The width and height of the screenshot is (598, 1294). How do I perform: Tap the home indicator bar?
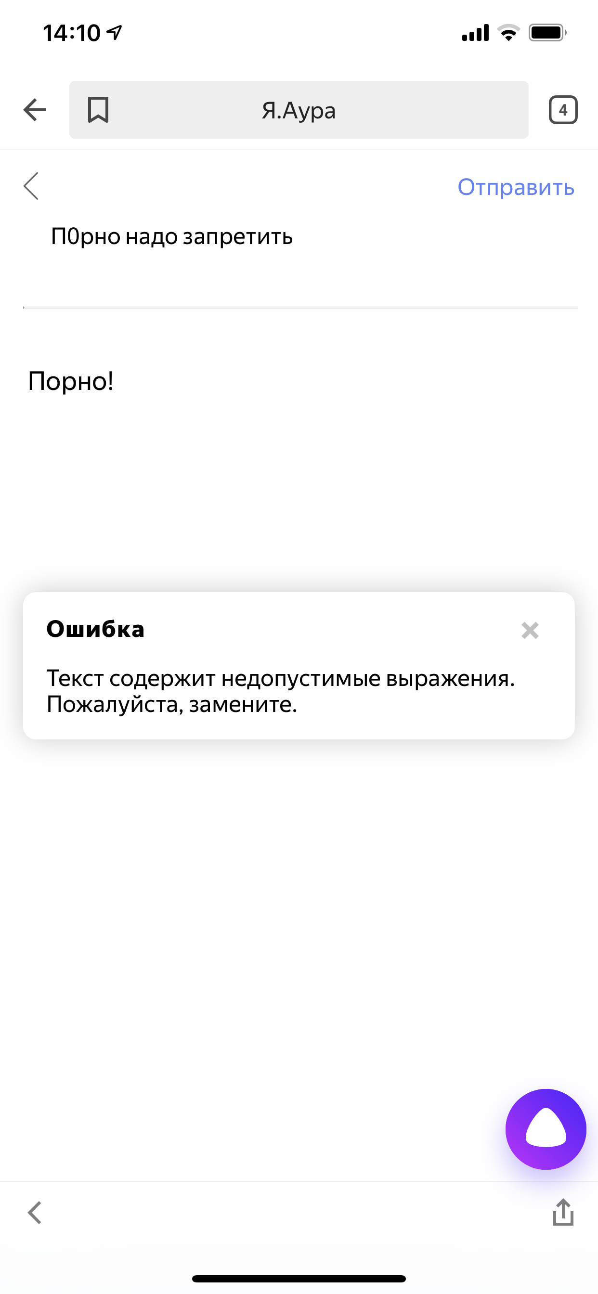pos(299,1279)
